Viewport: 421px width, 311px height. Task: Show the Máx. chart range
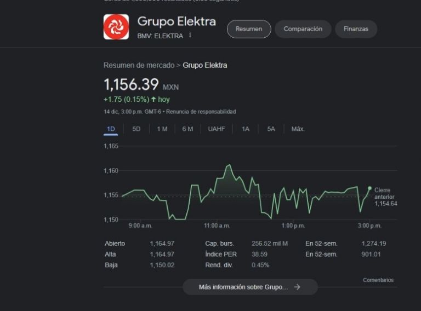(x=298, y=129)
